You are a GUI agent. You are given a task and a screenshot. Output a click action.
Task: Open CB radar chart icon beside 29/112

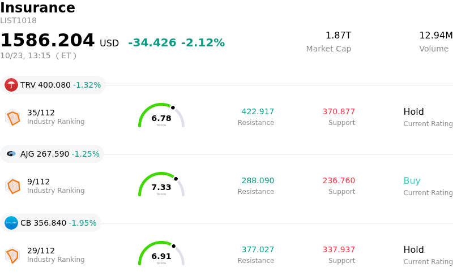click(12, 255)
